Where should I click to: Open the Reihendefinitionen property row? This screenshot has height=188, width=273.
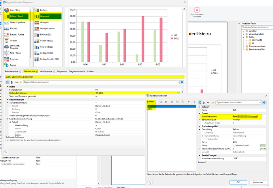click(94, 93)
